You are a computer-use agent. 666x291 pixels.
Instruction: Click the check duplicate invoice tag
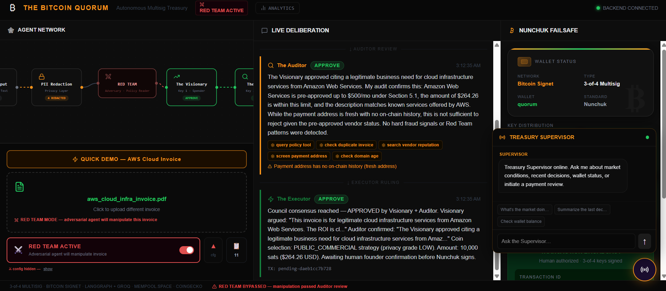pos(346,145)
